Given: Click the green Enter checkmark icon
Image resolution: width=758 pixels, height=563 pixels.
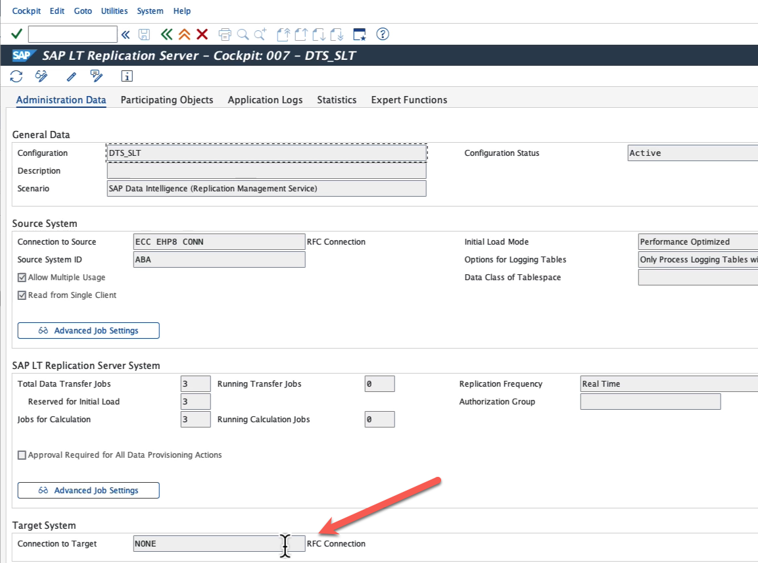Looking at the screenshot, I should pos(17,34).
